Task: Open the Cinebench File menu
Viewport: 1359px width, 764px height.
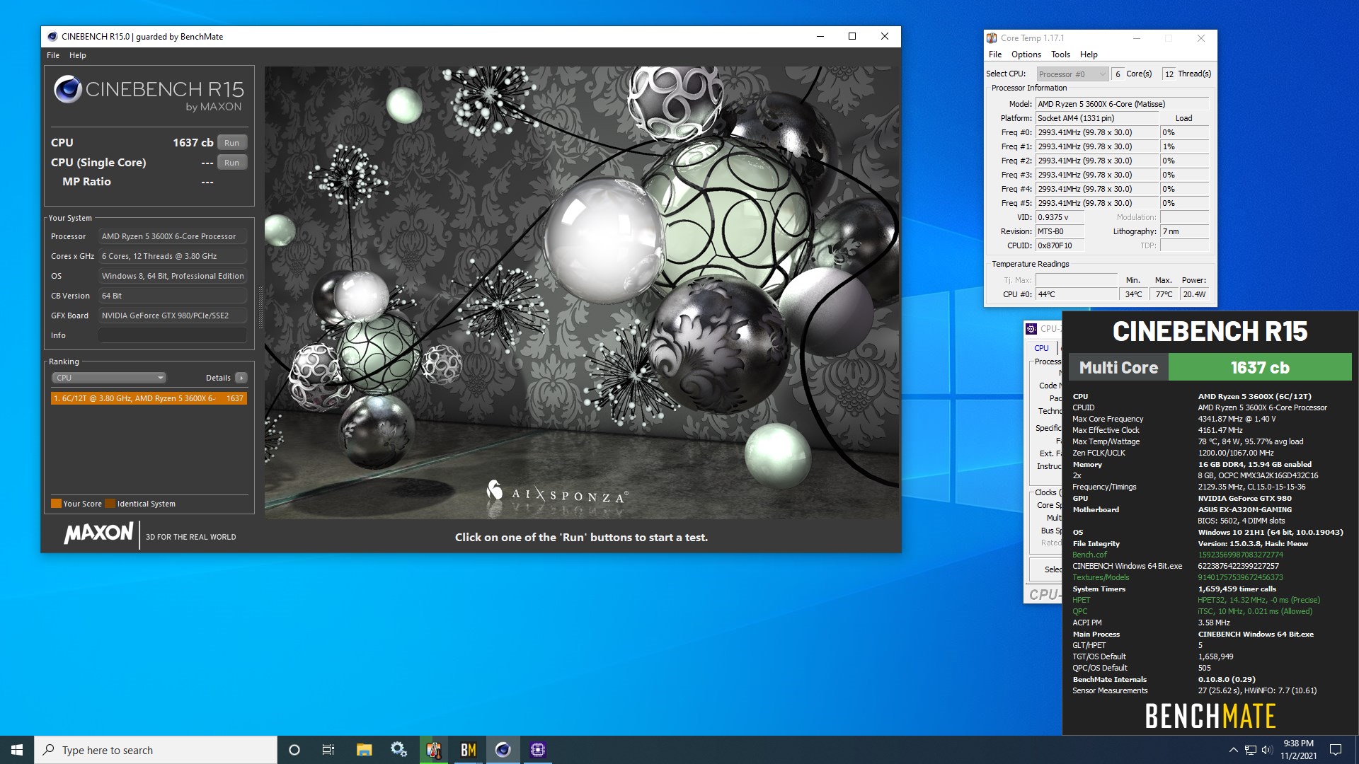Action: (x=53, y=55)
